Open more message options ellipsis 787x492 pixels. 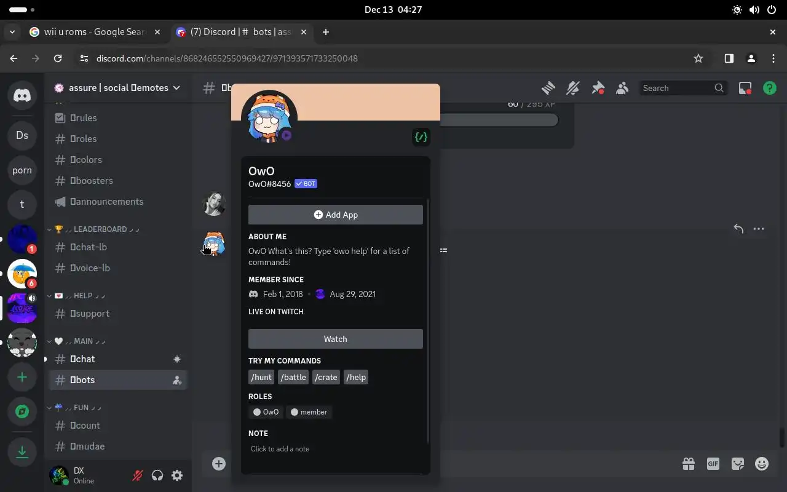[x=759, y=229]
